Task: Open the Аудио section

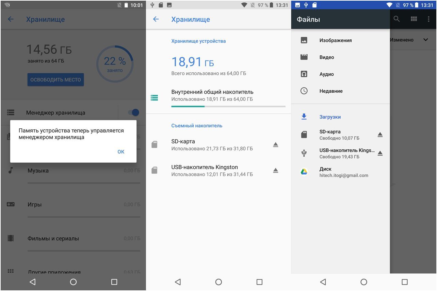Action: click(326, 74)
